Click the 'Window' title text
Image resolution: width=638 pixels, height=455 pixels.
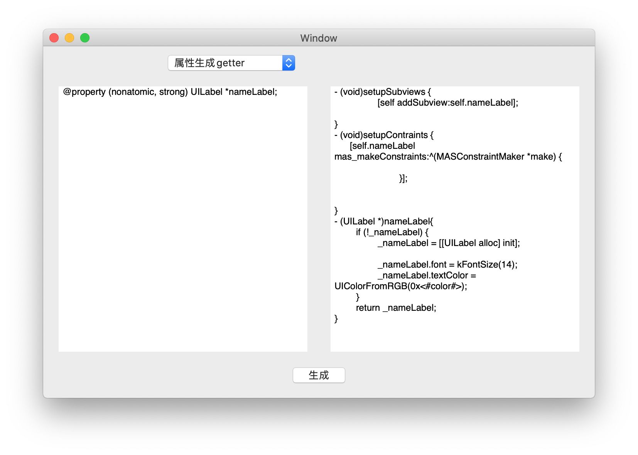pyautogui.click(x=319, y=38)
